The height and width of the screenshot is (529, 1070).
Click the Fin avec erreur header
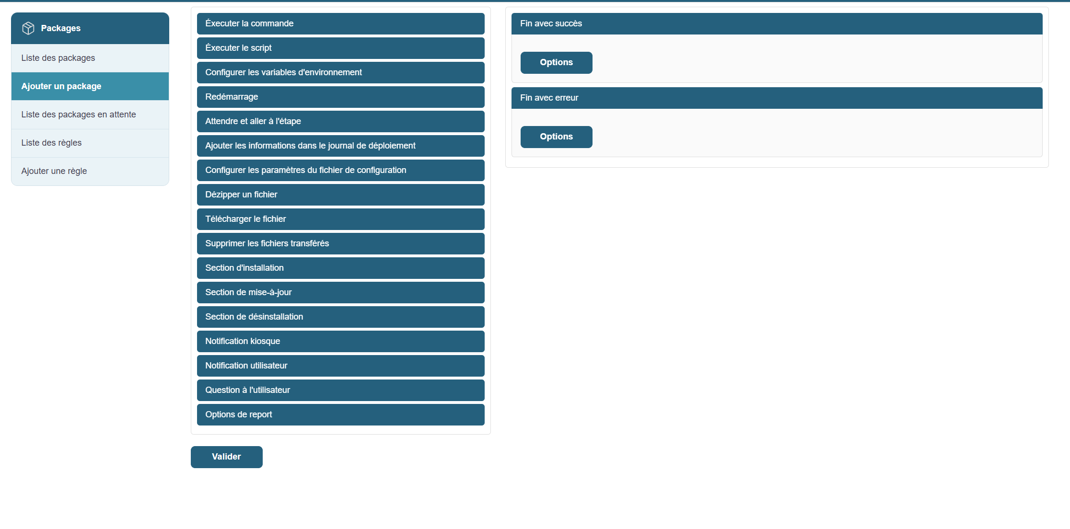[777, 98]
